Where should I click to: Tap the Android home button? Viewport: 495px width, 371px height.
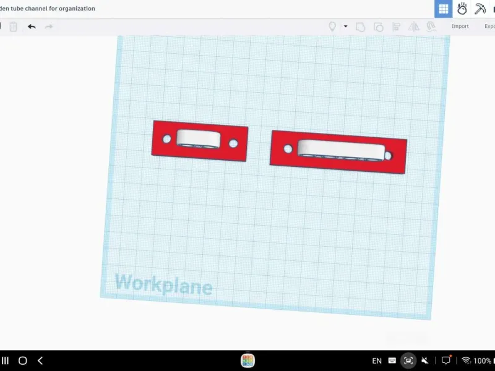23,360
